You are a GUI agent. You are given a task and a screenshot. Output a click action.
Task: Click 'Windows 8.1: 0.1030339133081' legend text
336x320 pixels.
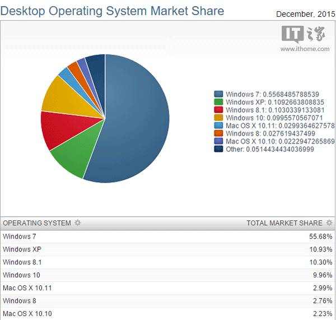275,110
